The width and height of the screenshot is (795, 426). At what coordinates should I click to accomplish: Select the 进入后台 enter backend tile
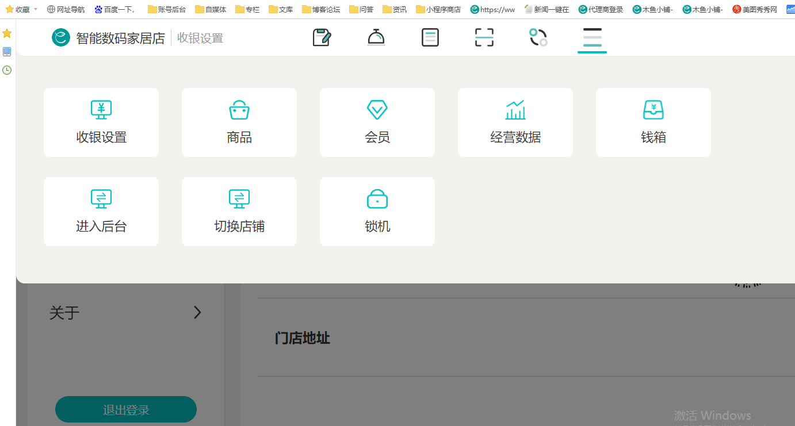tap(101, 212)
